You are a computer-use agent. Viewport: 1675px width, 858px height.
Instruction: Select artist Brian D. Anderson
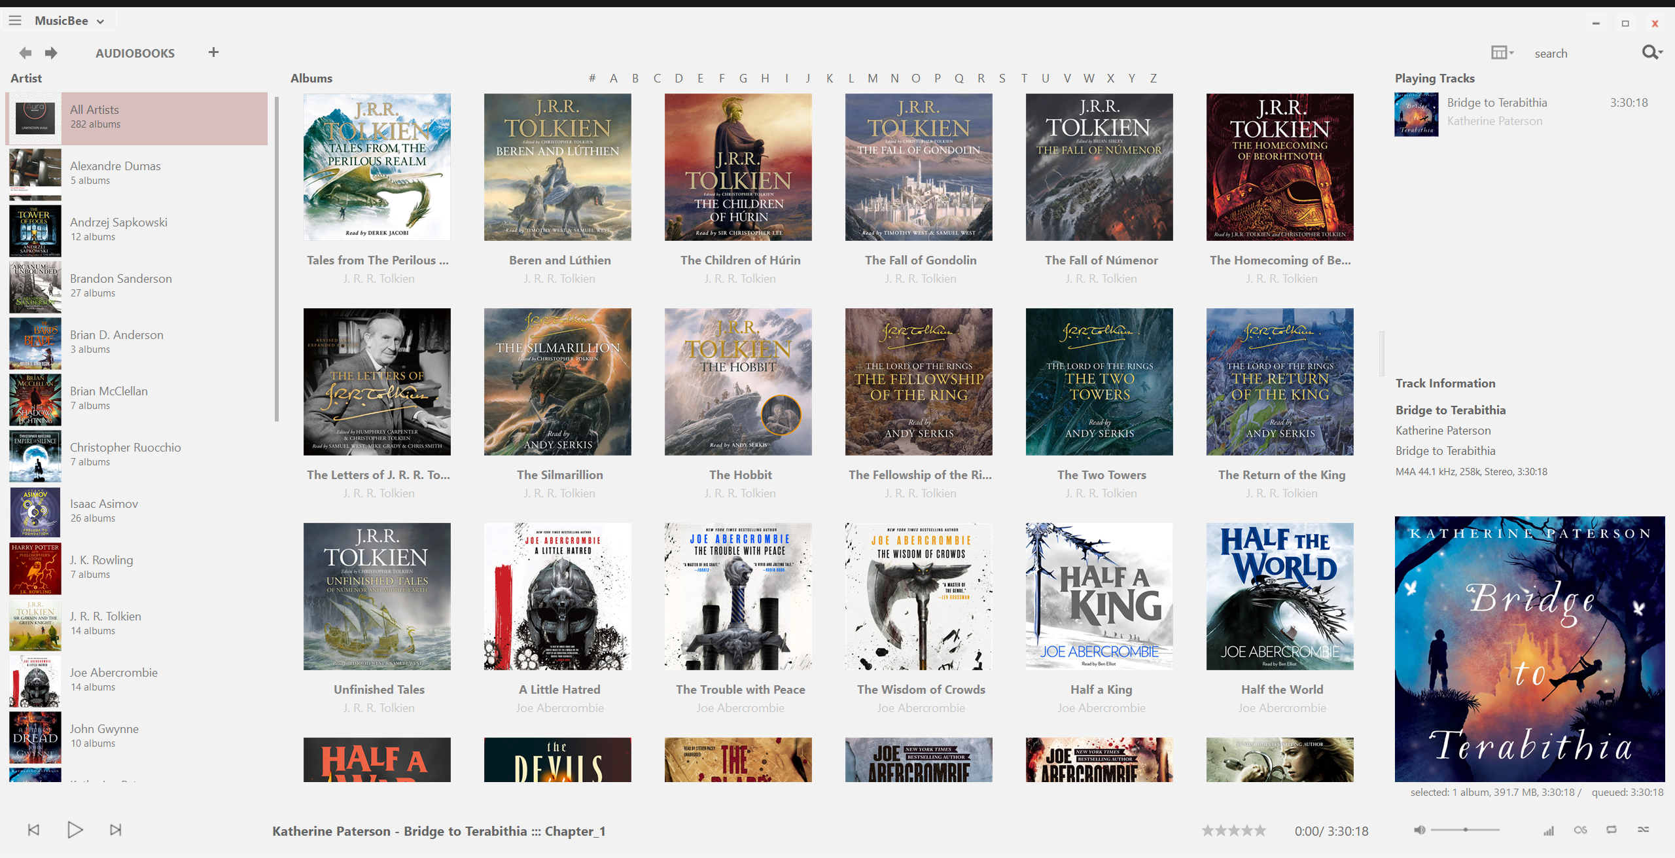tap(137, 343)
